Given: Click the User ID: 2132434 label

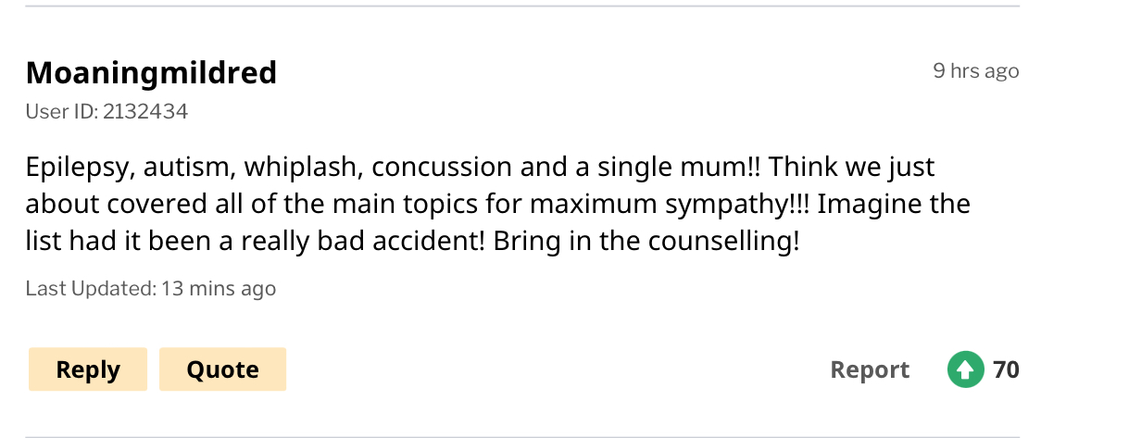Looking at the screenshot, I should click(107, 112).
